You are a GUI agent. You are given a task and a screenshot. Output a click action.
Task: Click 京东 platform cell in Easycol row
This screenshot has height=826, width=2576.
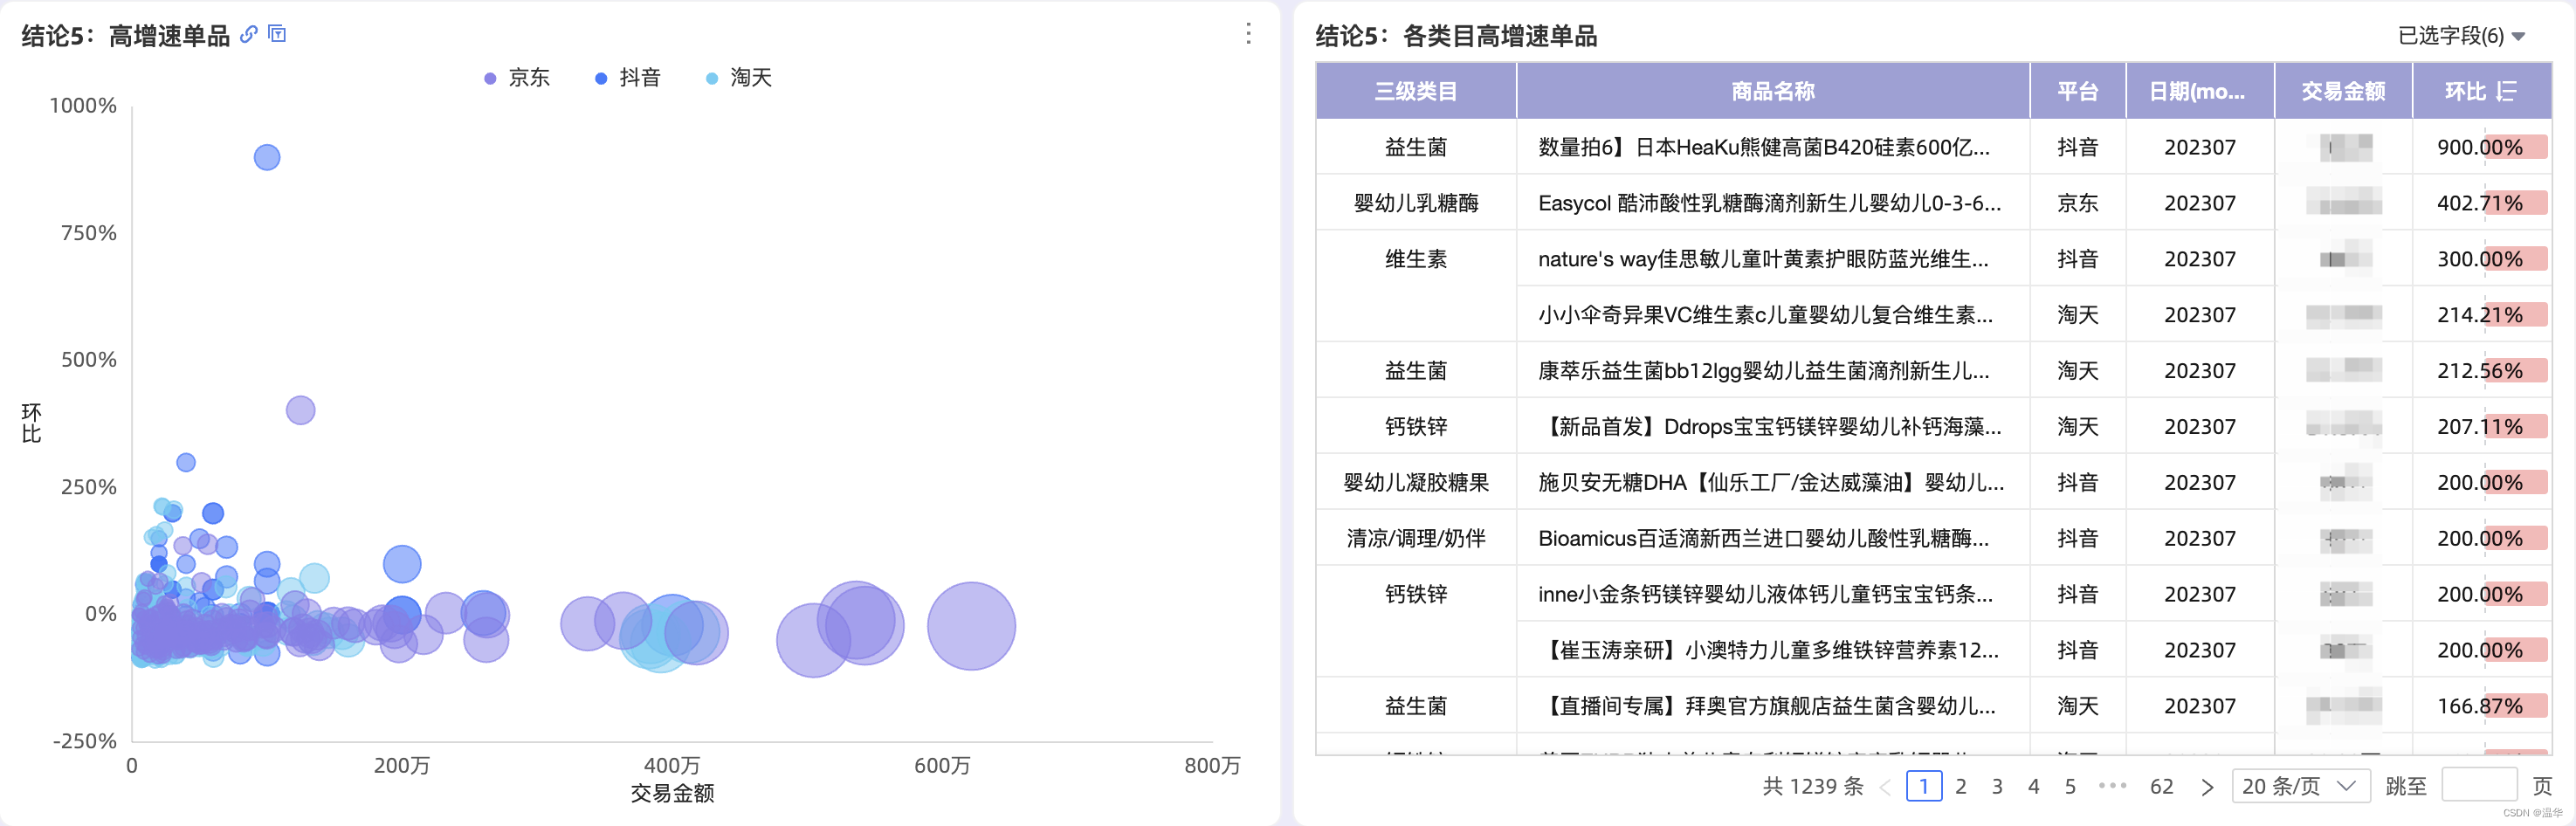(x=2078, y=203)
